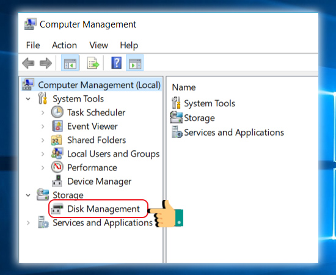Open the Action menu
This screenshot has width=336, height=275.
pos(64,45)
